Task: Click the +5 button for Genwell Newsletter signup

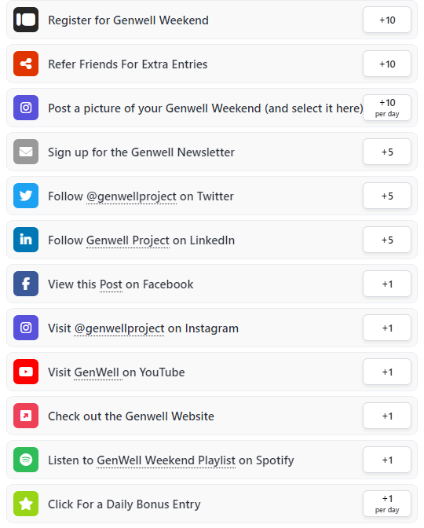Action: (387, 152)
